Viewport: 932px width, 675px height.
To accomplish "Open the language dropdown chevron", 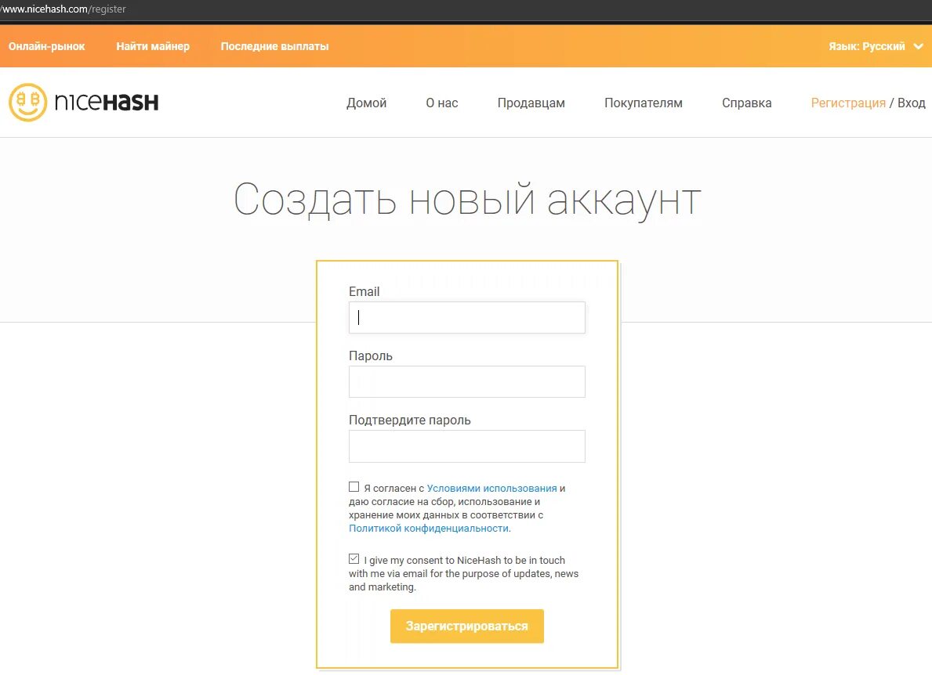I will click(x=919, y=46).
